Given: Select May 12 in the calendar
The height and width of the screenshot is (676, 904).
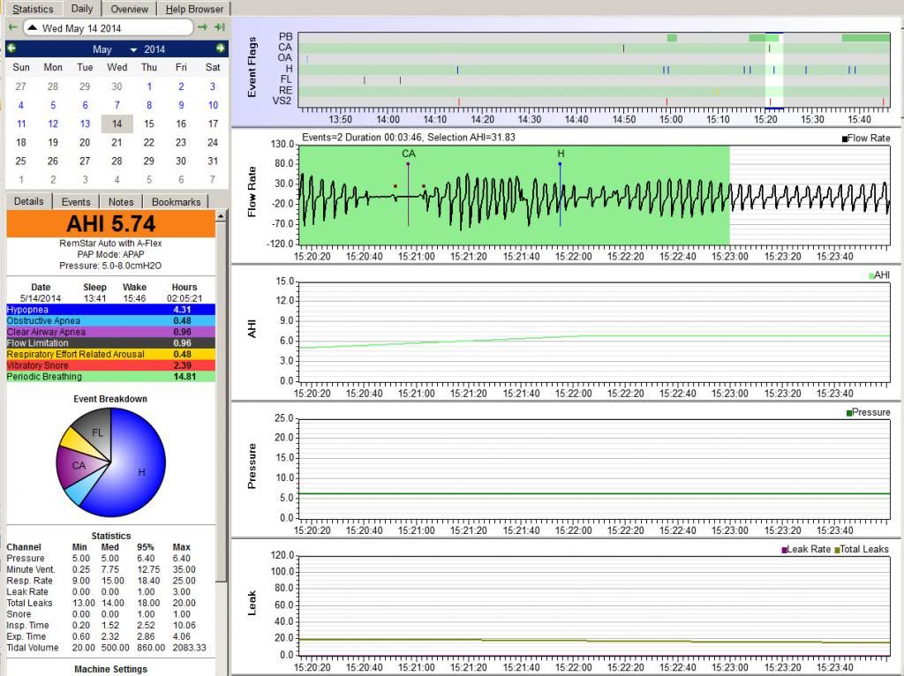Looking at the screenshot, I should pos(53,124).
